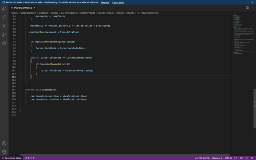Open the Manage gear icon
The height and width of the screenshot is (160, 256).
point(4,152)
